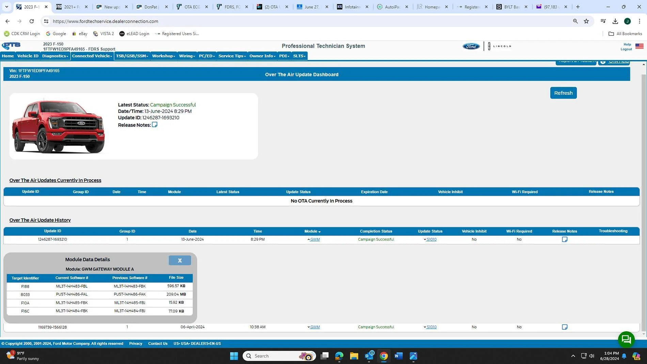Open the Connected Vehicle menu
The width and height of the screenshot is (647, 364).
pyautogui.click(x=92, y=56)
